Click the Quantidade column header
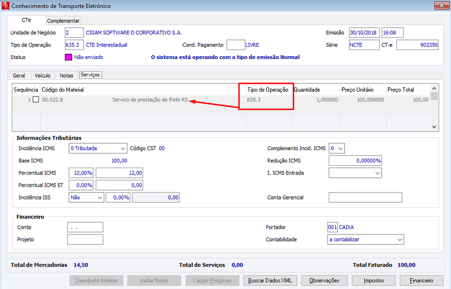Viewport: 451px width, 289px height. click(316, 90)
